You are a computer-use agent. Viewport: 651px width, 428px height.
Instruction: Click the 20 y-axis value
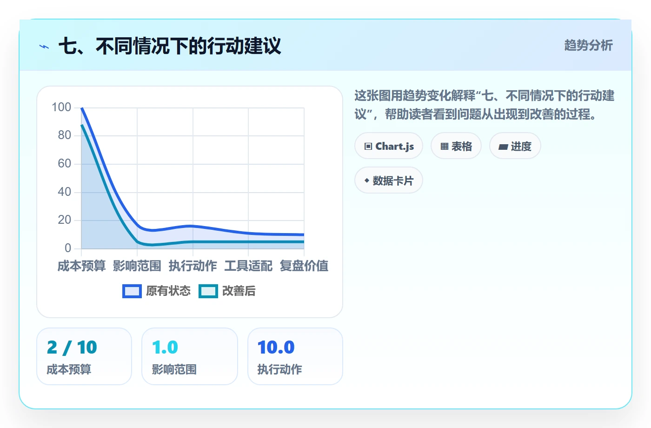point(65,220)
